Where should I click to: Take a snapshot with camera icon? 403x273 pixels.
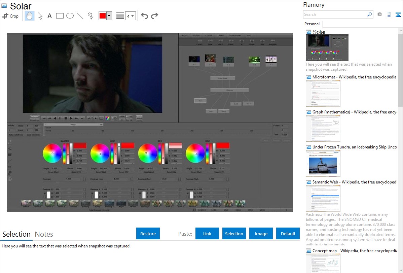379,14
